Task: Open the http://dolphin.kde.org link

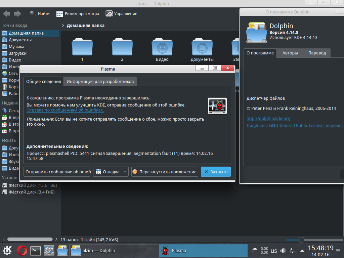Action: pos(268,119)
